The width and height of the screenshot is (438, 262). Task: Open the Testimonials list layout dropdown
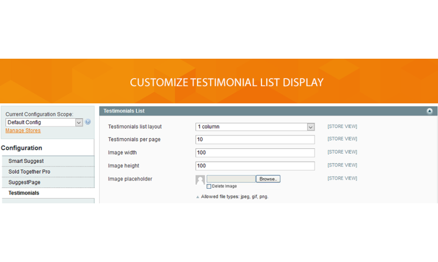(x=255, y=127)
